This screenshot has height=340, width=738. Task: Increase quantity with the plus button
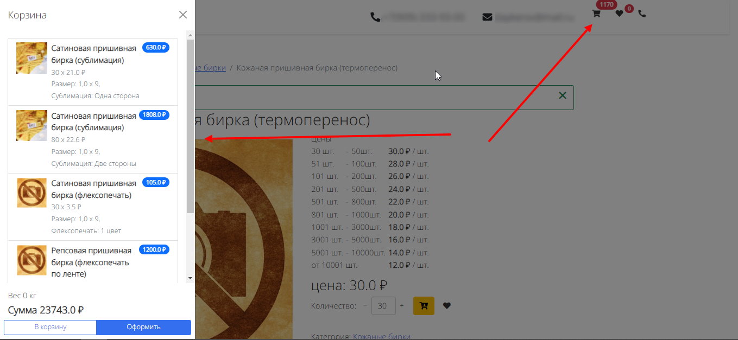[402, 306]
